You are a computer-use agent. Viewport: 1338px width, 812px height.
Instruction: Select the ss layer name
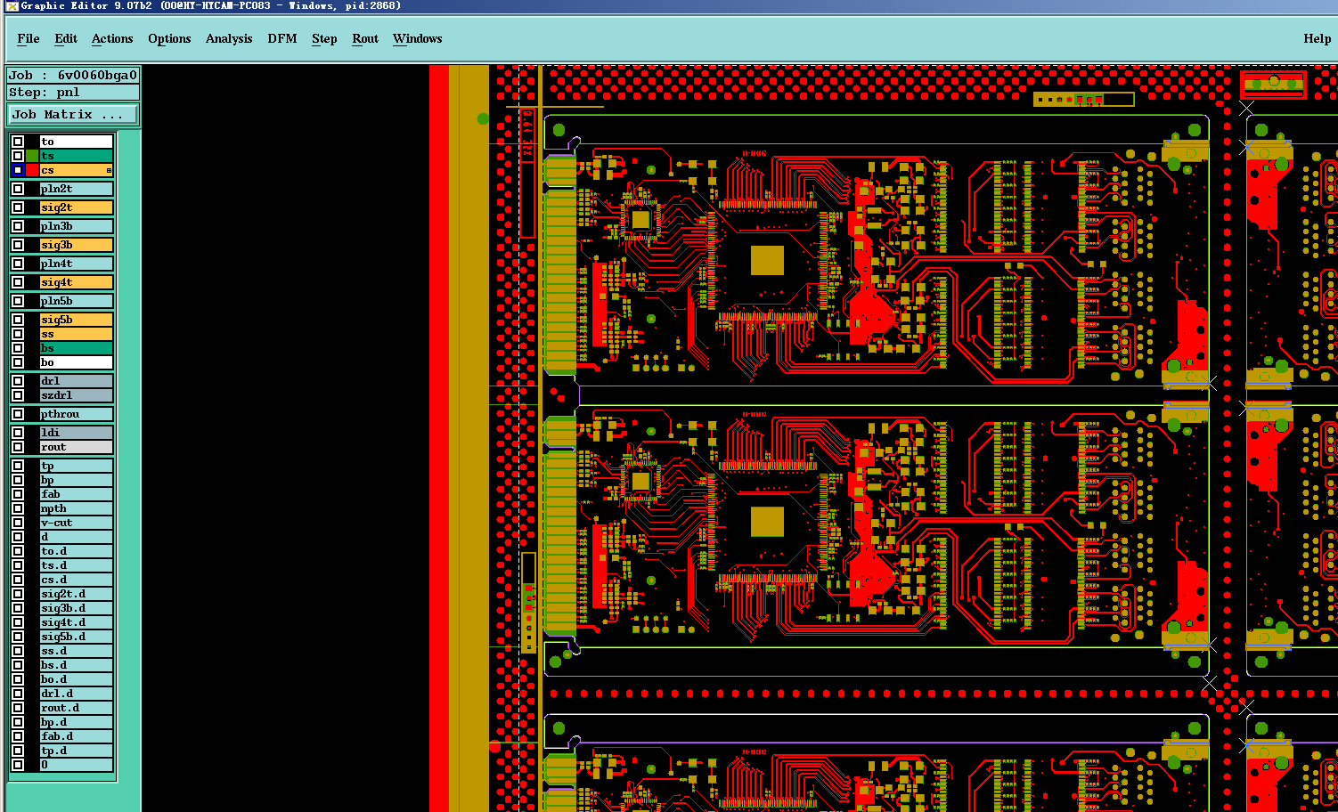(76, 334)
